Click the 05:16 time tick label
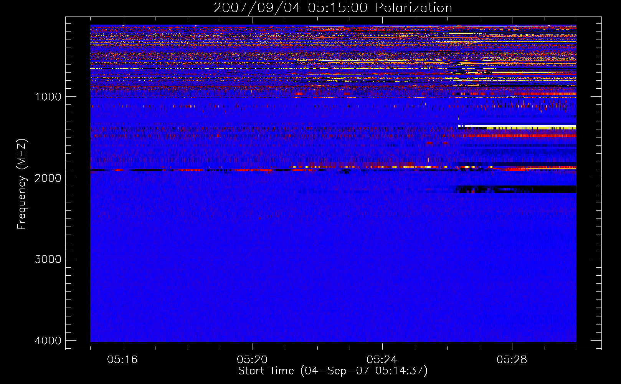Viewport: 621px width, 384px height. [x=122, y=360]
